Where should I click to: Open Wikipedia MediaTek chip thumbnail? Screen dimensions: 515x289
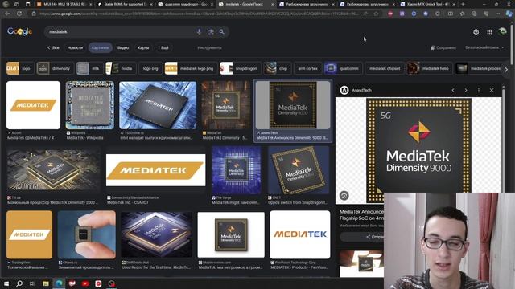coord(90,105)
